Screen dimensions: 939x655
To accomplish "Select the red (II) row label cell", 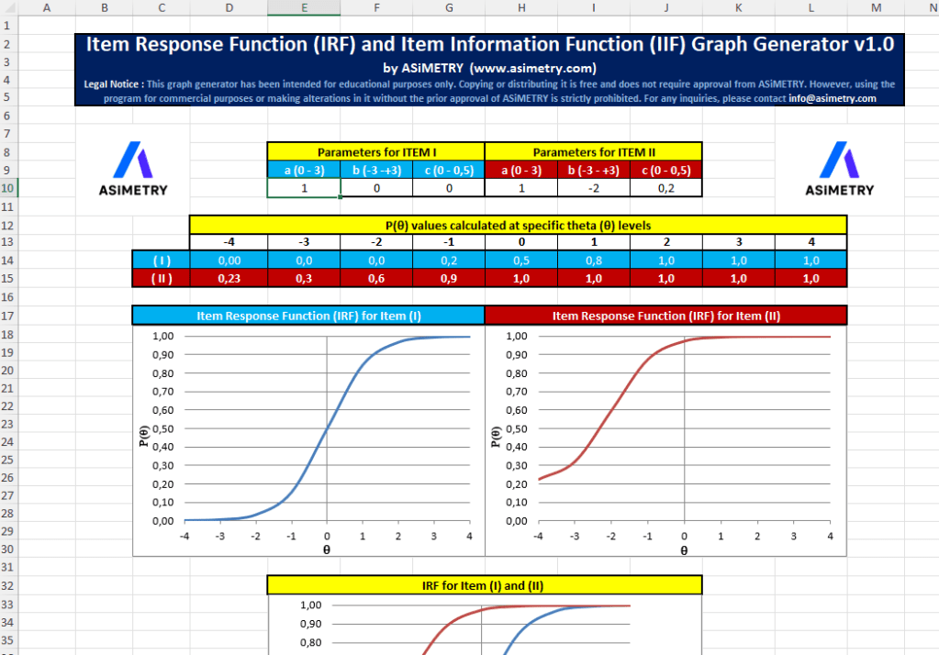I will point(161,278).
